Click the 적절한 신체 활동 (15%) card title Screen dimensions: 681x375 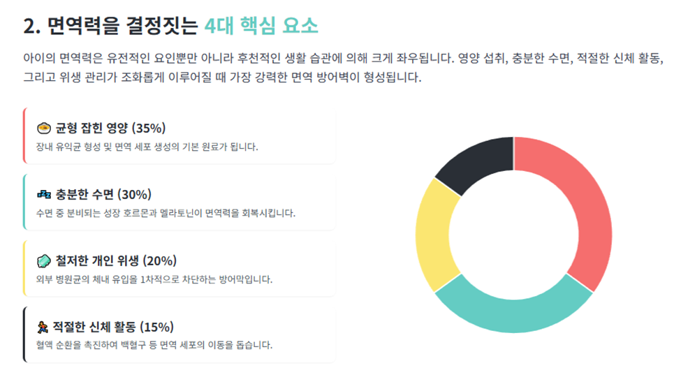click(x=113, y=327)
